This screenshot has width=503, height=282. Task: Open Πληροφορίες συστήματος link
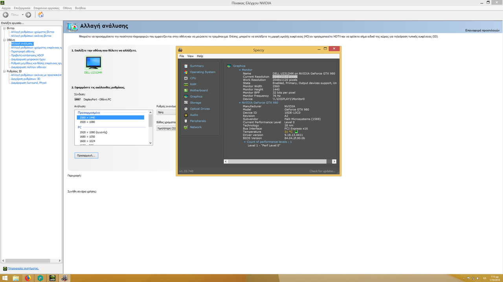coord(23,268)
